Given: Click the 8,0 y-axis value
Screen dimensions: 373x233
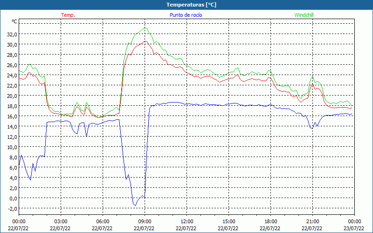Looking at the screenshot, I should point(13,158).
